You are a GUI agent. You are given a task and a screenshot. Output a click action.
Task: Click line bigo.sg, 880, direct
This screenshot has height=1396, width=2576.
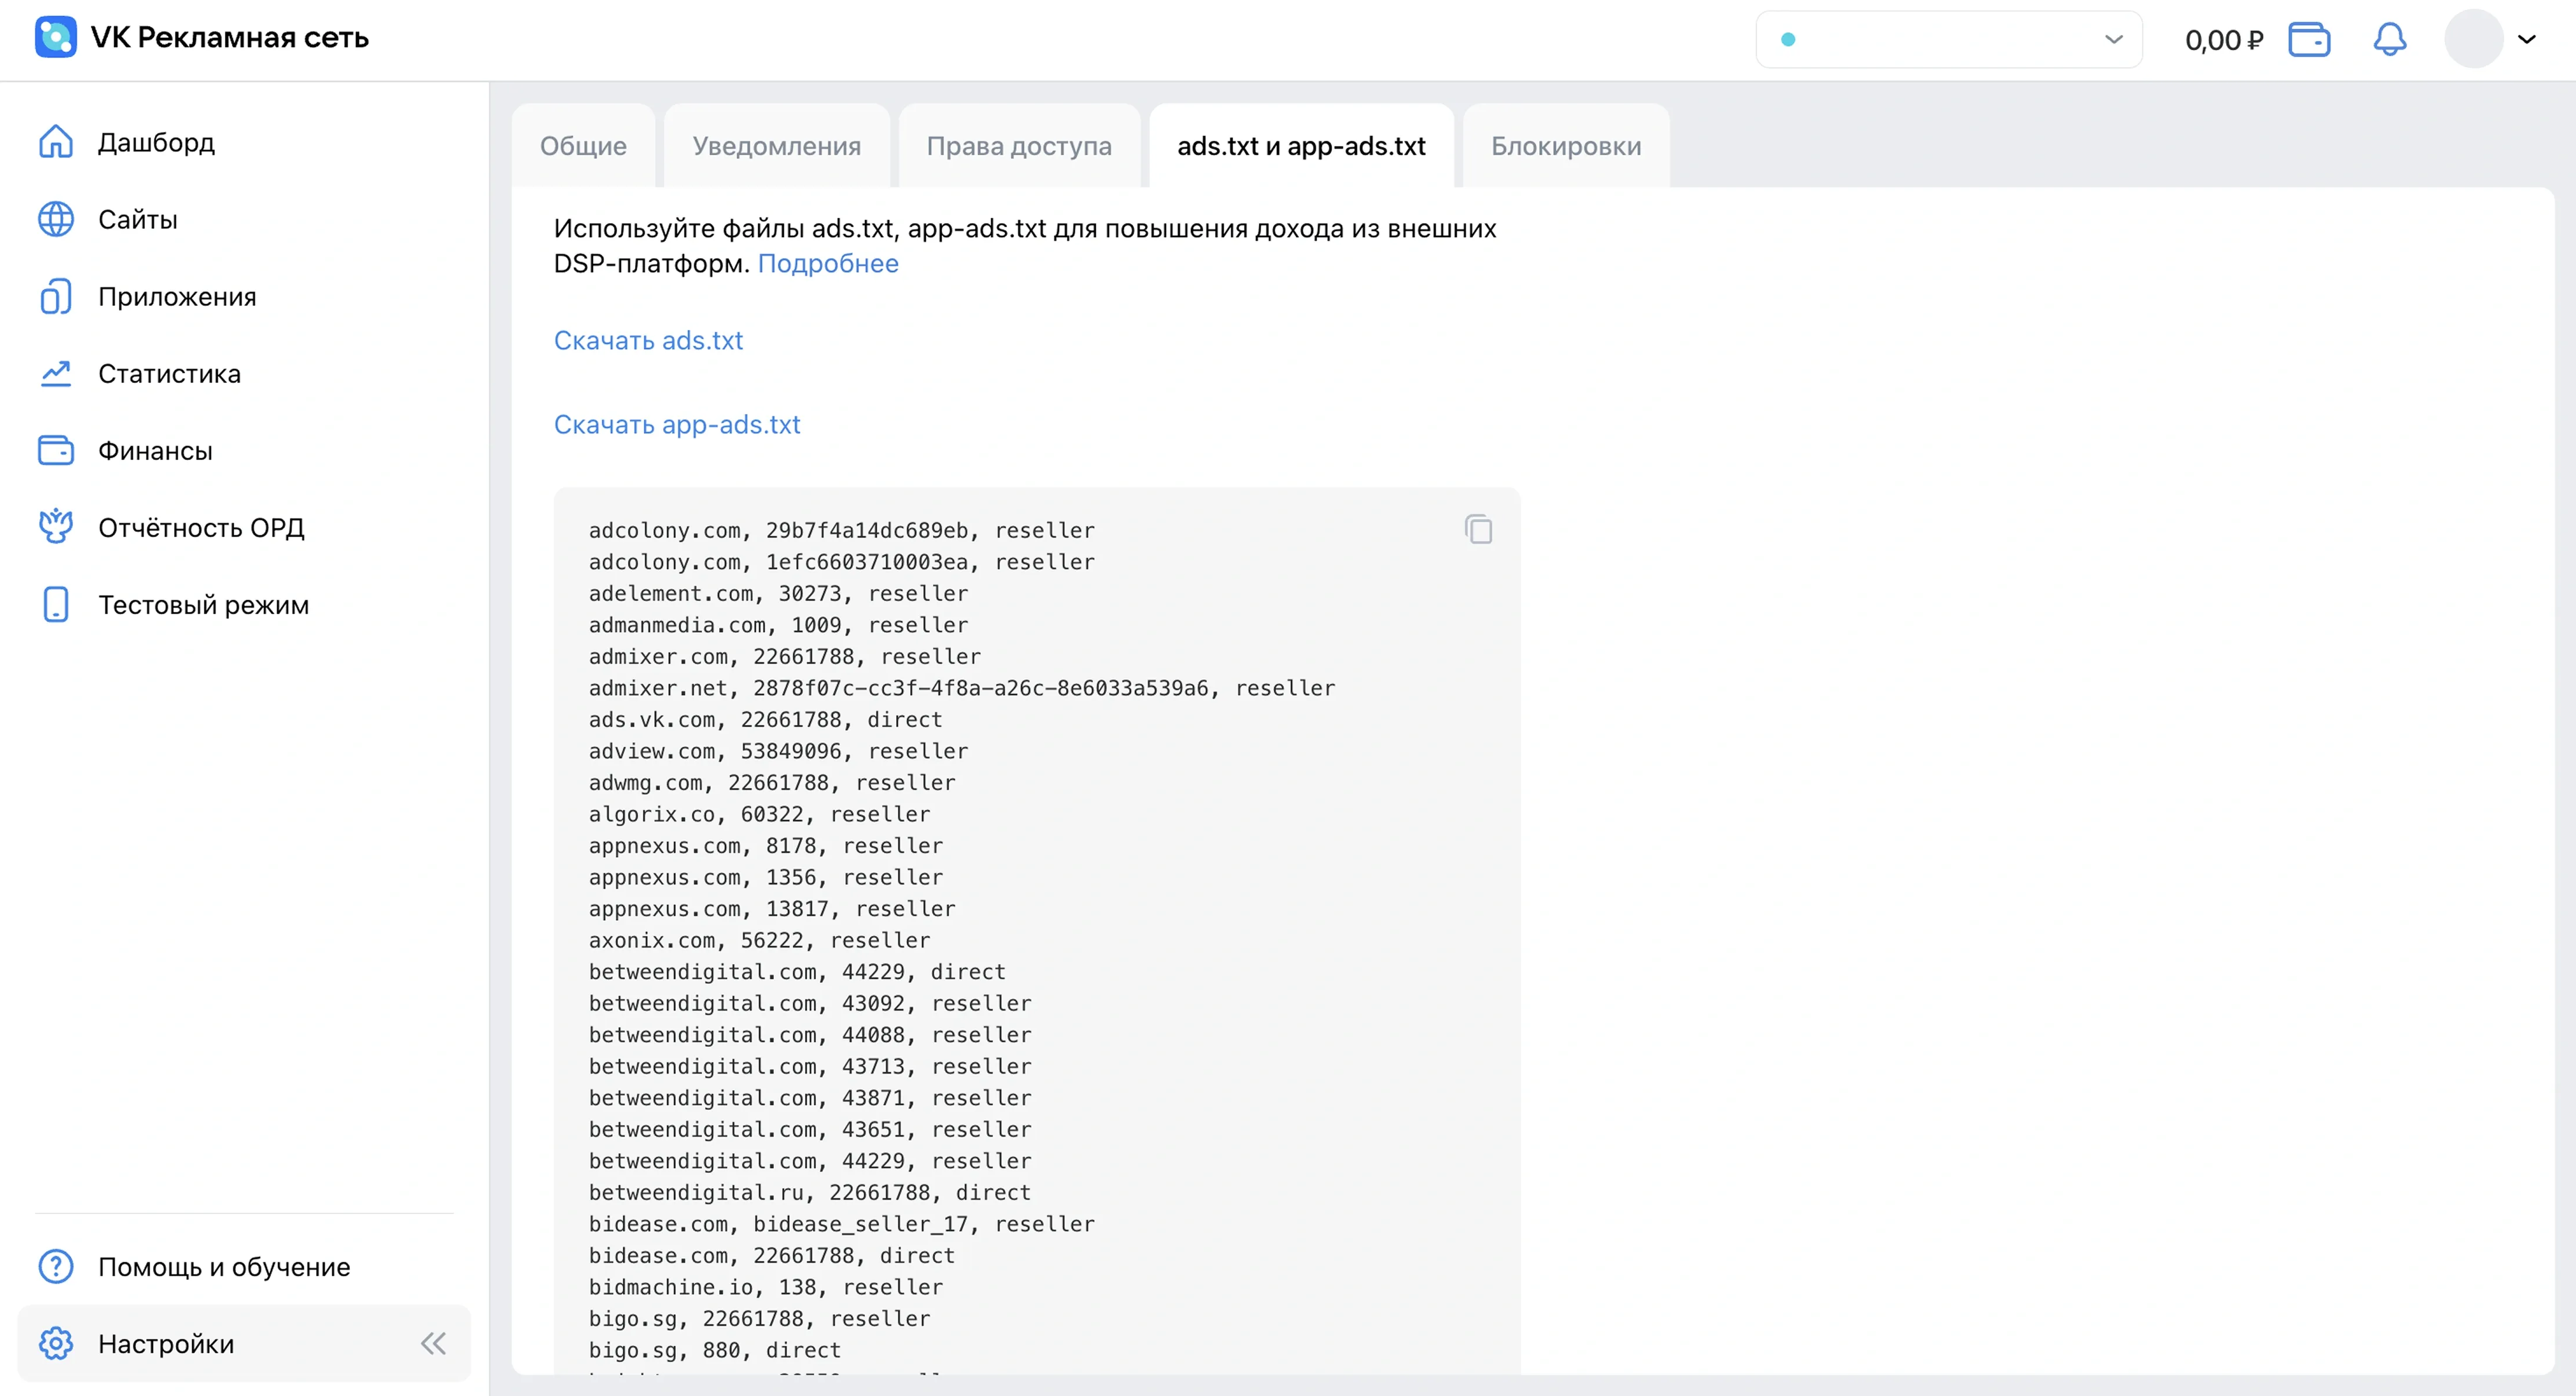[715, 1350]
